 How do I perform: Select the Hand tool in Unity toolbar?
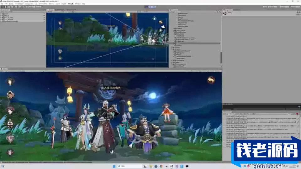(x=3, y=7)
